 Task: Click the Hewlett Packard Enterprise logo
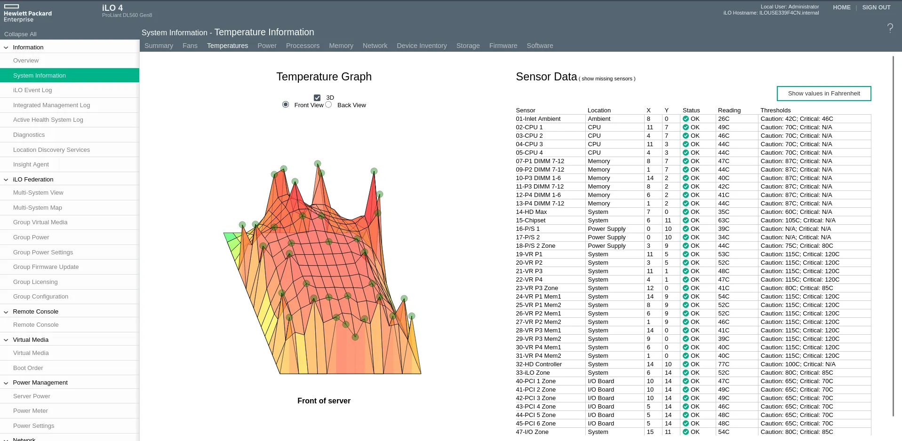coord(28,13)
